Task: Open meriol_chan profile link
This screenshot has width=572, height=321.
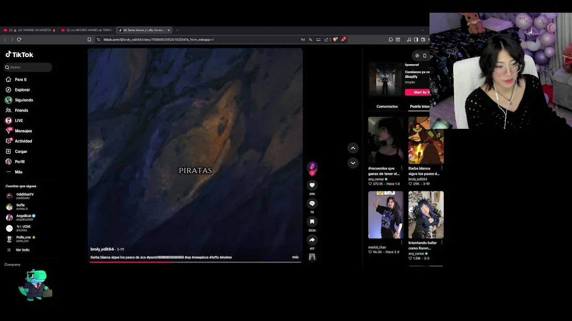Action: pos(377,247)
